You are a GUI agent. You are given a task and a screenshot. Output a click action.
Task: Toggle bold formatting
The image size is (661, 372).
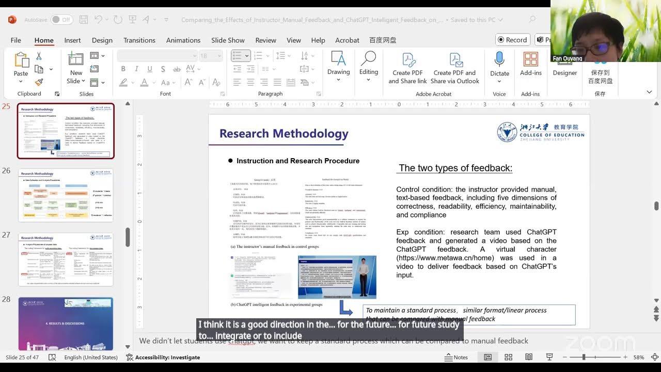123,69
